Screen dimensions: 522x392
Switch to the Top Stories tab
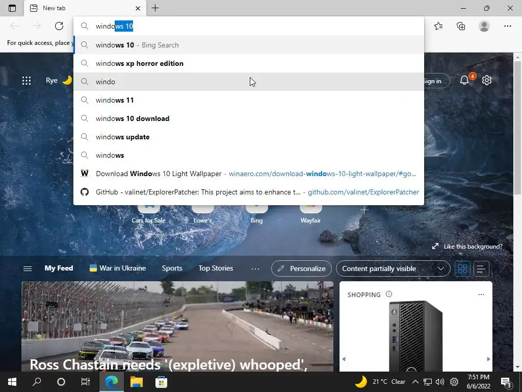tap(216, 268)
